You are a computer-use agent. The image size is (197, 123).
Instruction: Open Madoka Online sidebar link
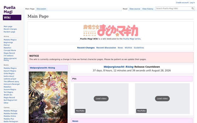click(x=10, y=116)
